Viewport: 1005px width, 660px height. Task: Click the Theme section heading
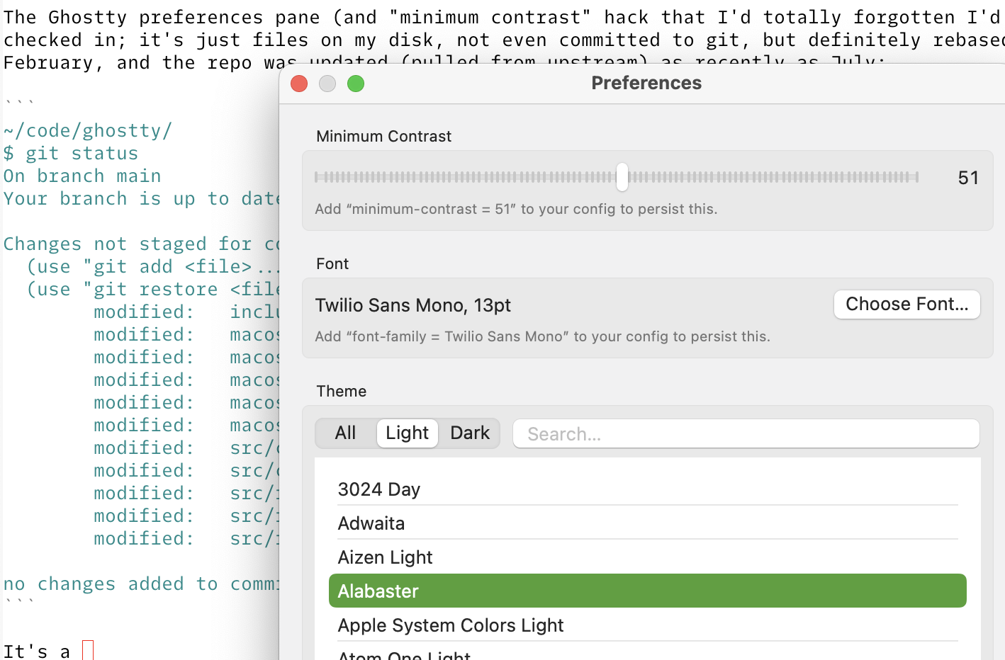[x=342, y=392]
